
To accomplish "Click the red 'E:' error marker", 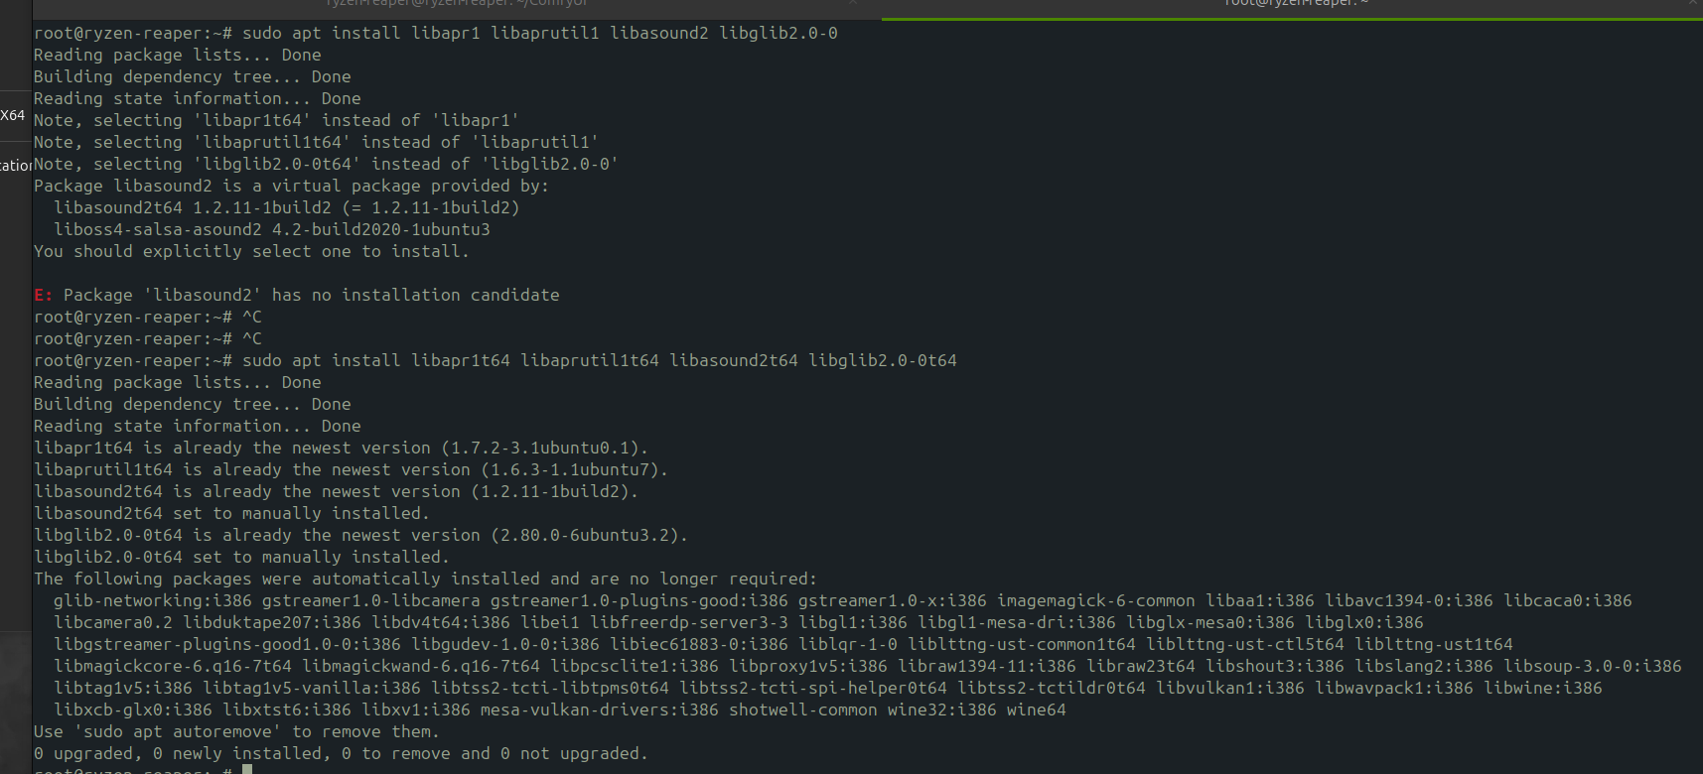I will (43, 295).
